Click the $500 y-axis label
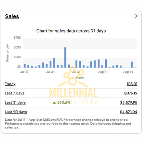 (17, 47)
